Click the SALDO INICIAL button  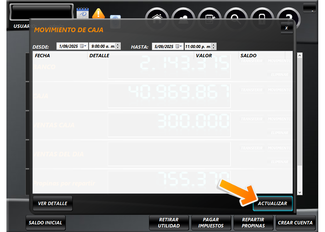coord(45,223)
